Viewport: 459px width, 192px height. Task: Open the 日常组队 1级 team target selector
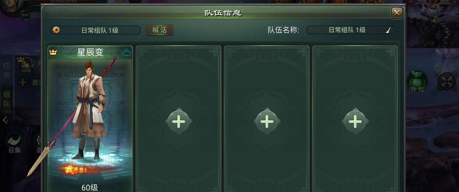tap(95, 30)
